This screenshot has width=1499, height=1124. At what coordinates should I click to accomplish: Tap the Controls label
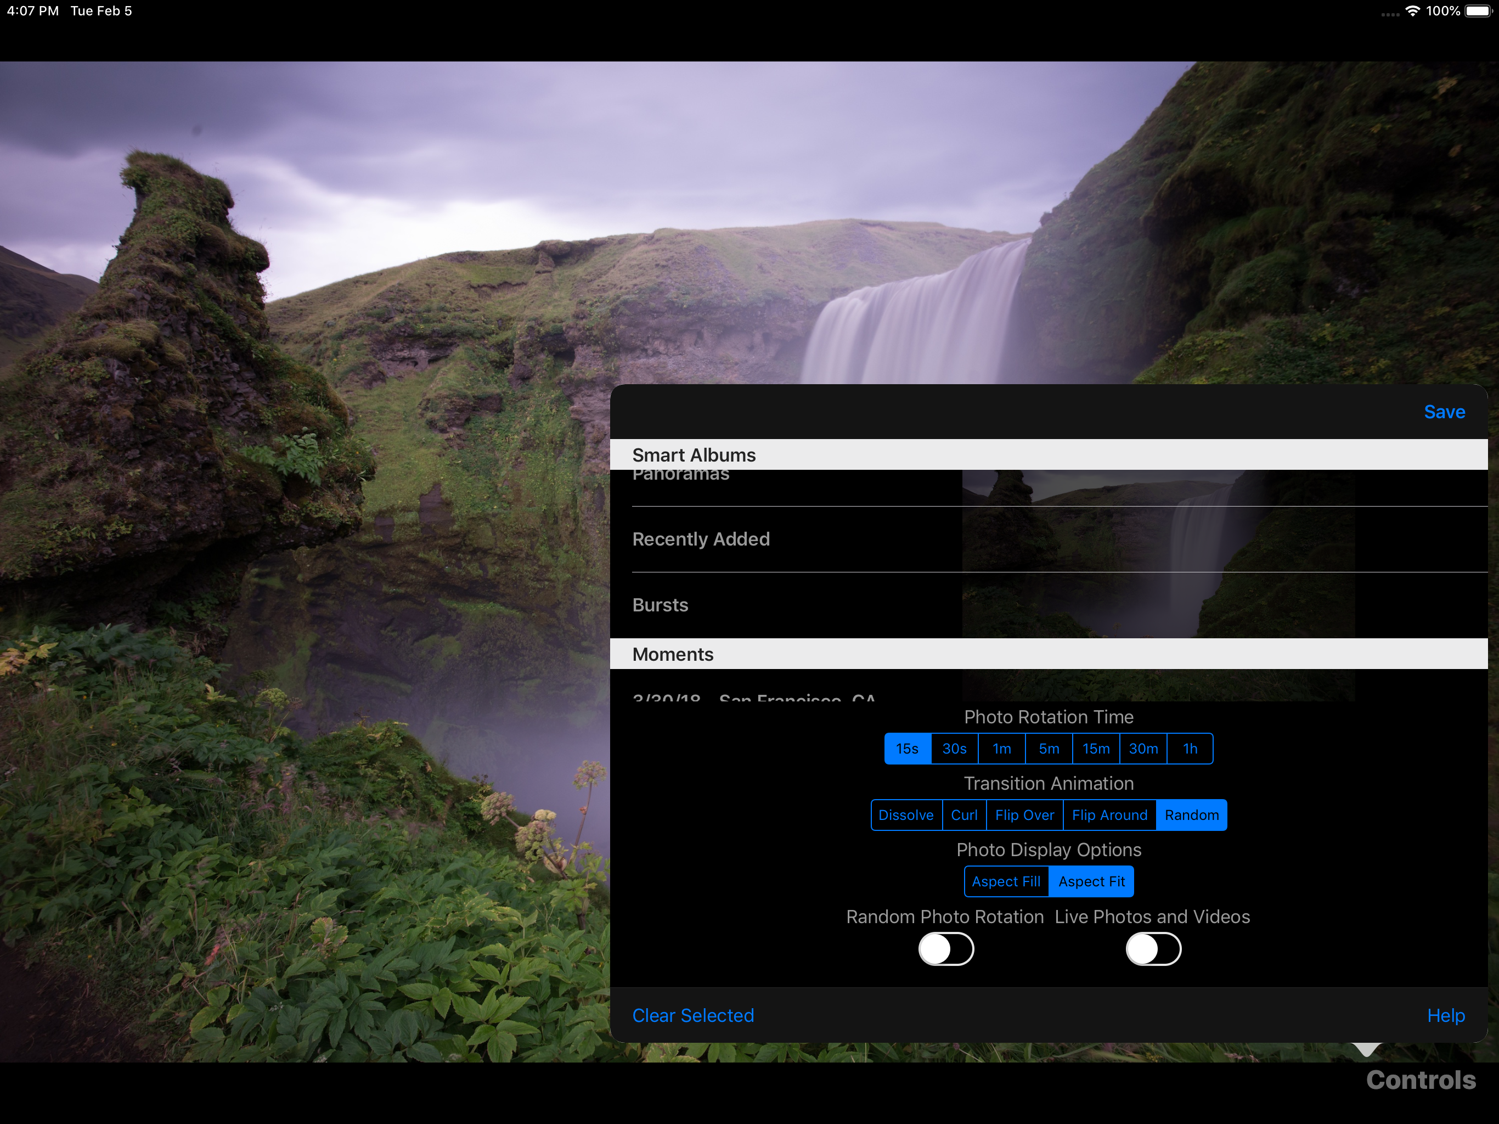pyautogui.click(x=1419, y=1080)
